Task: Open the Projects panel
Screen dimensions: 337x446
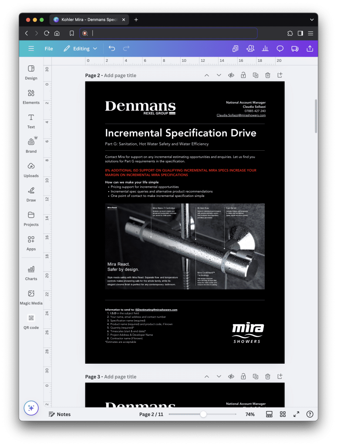Action: click(x=31, y=219)
